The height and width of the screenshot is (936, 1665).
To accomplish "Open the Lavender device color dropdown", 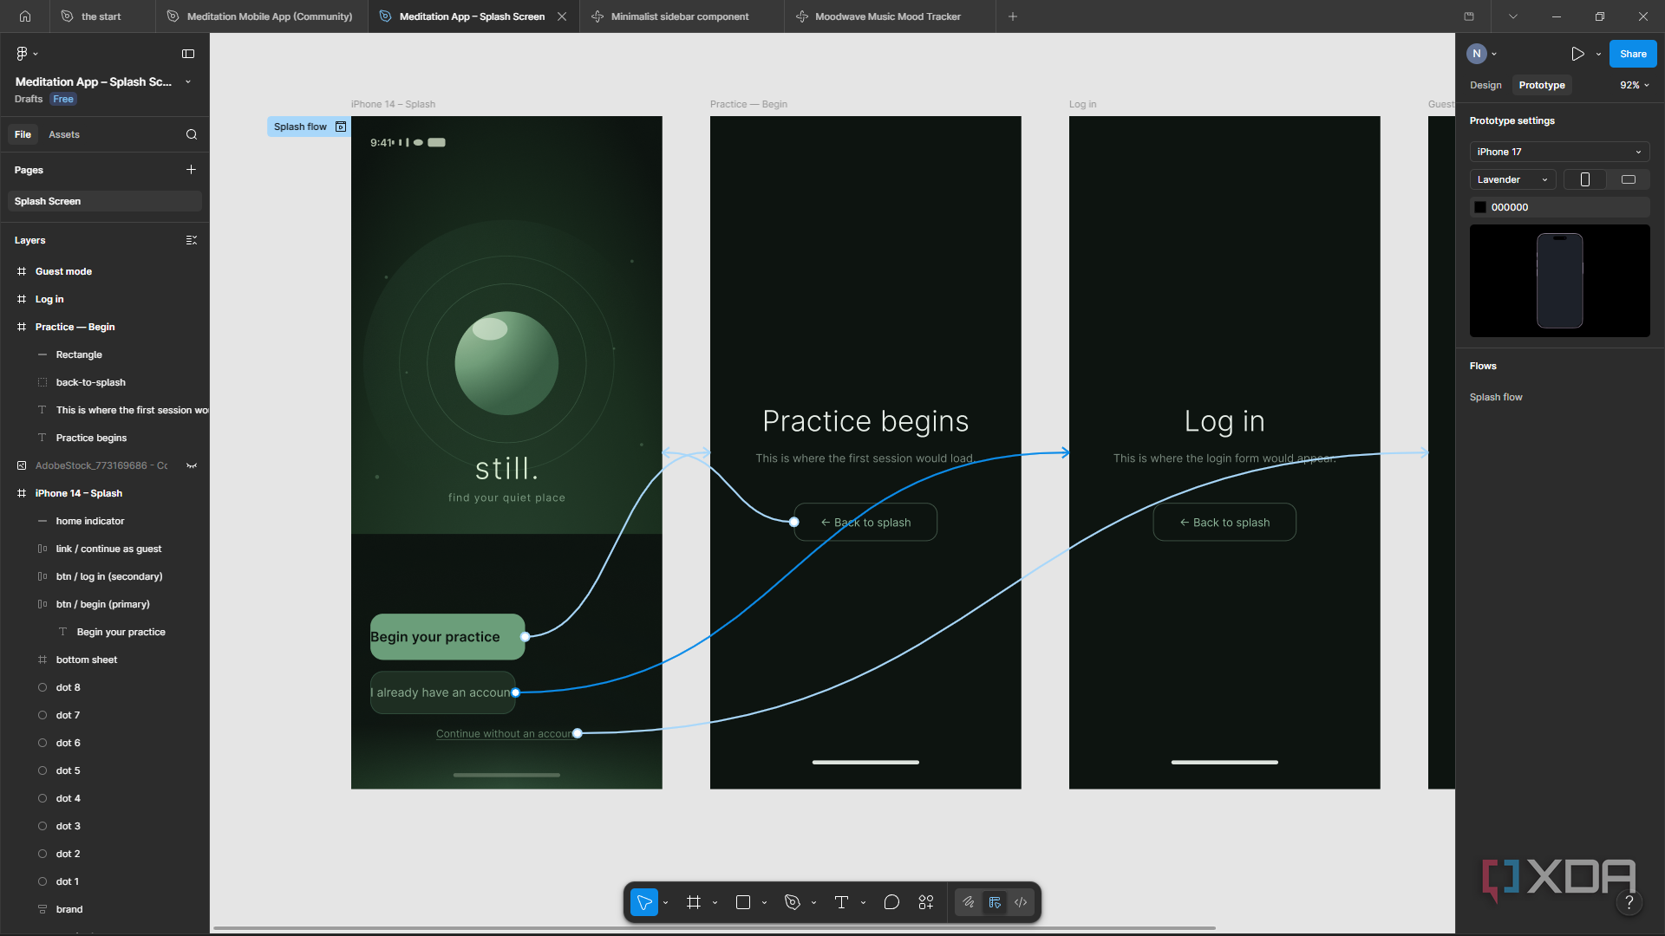I will [x=1512, y=179].
